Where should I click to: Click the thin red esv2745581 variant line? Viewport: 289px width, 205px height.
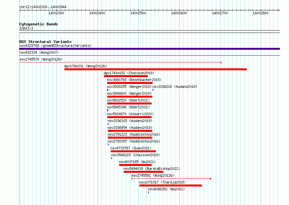(171, 179)
